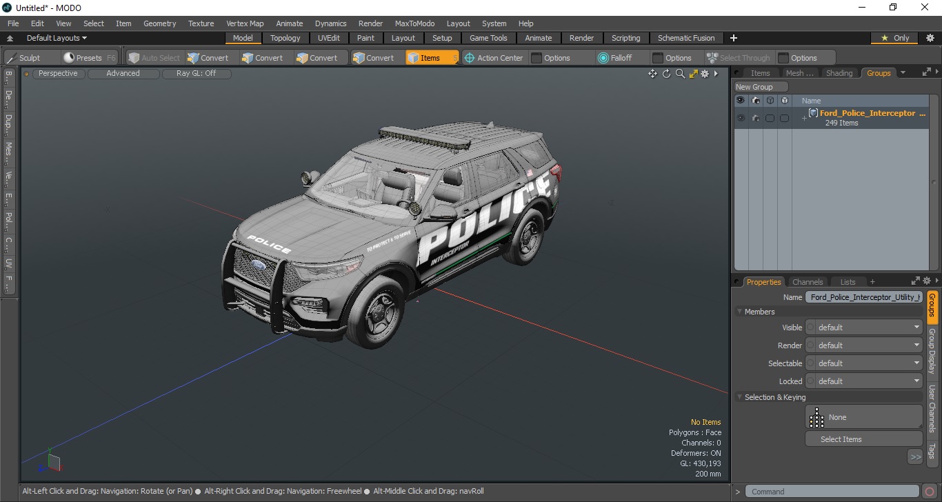Viewport: 942px width, 502px height.
Task: Click the viewport pan move icon
Action: [x=652, y=74]
